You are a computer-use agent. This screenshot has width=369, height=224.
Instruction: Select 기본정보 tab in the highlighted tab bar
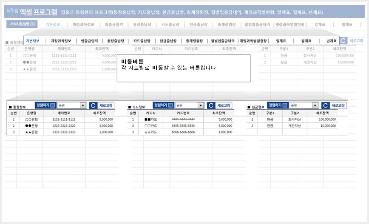pyautogui.click(x=33, y=41)
